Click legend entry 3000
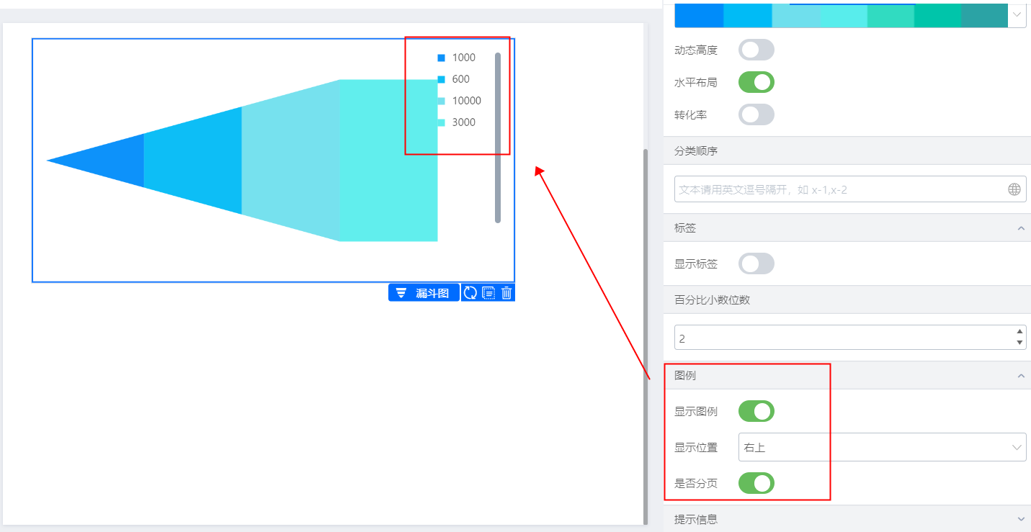The height and width of the screenshot is (532, 1031). pos(456,122)
